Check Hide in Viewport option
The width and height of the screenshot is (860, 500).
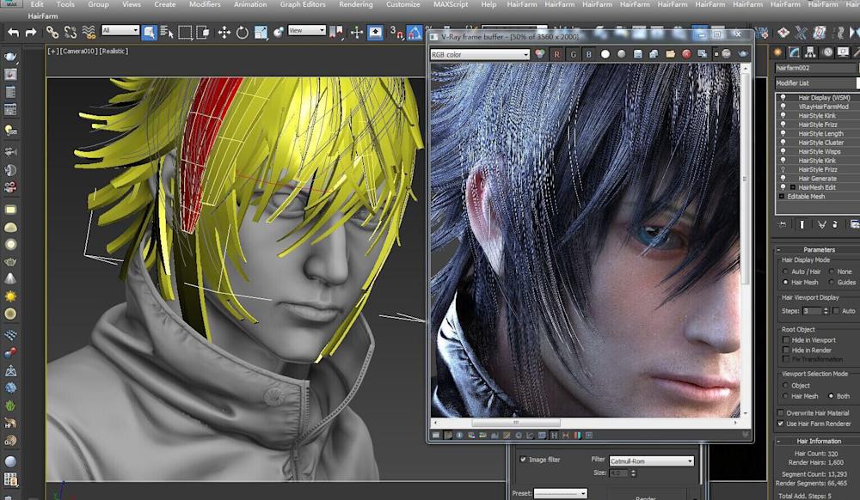point(786,340)
